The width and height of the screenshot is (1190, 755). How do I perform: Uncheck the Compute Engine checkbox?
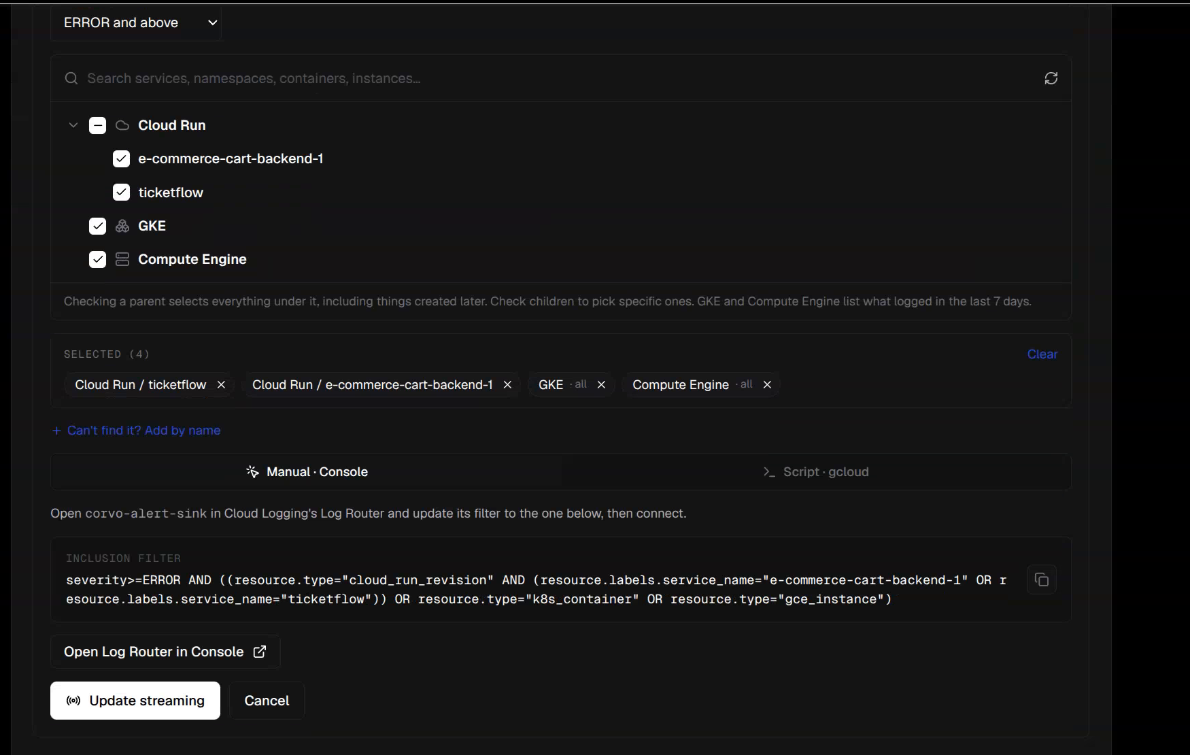[x=97, y=259]
